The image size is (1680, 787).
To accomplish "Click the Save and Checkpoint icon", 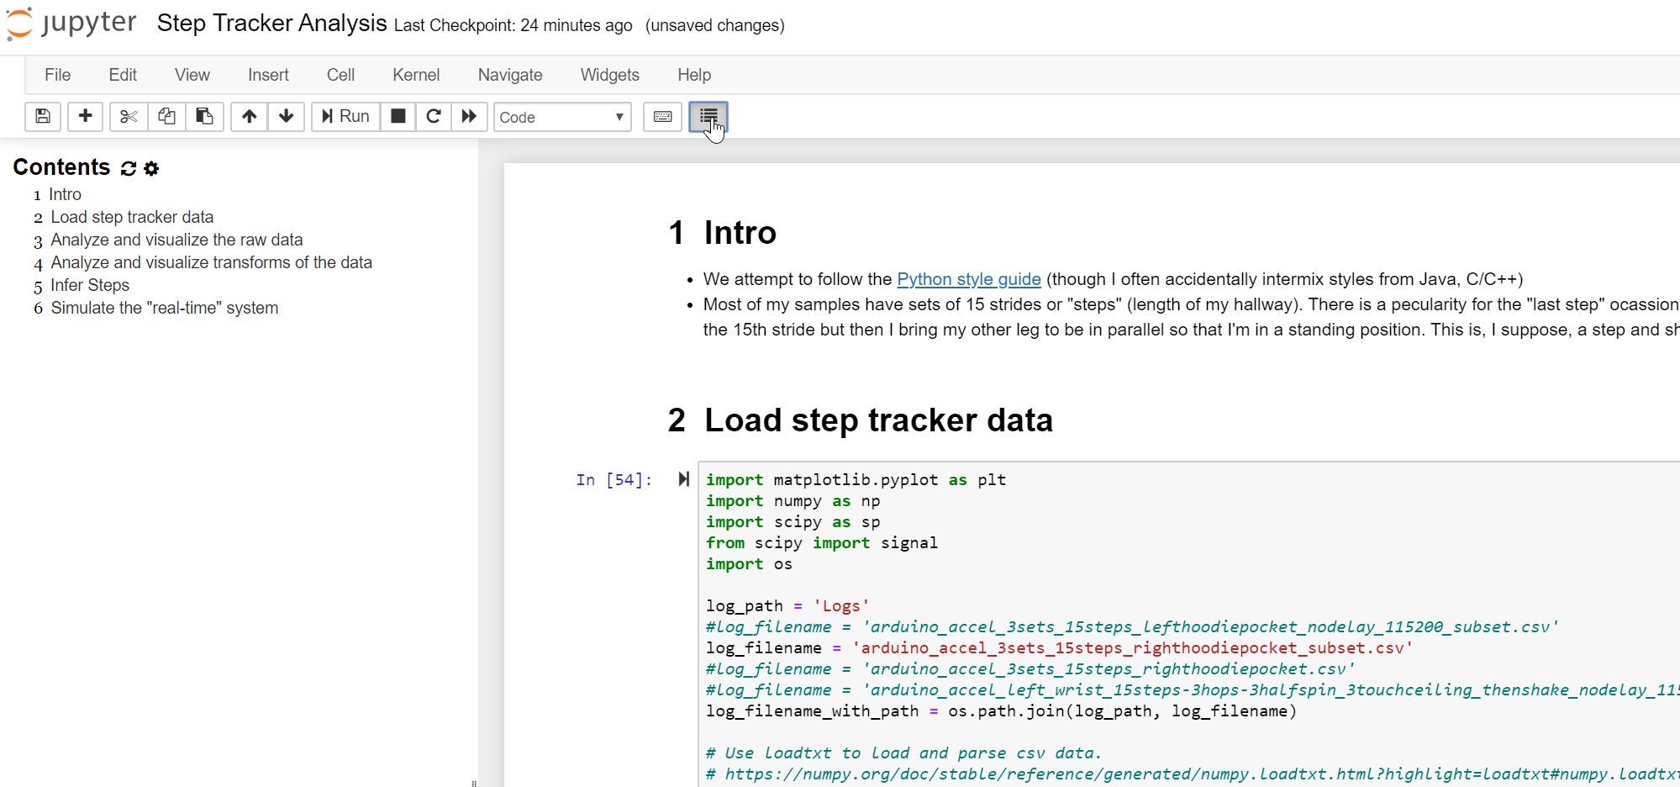I will (43, 116).
